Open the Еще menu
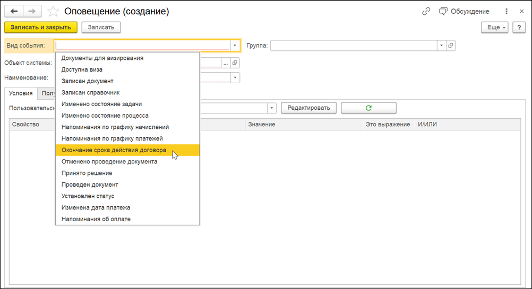This screenshot has height=289, width=532. (x=495, y=28)
